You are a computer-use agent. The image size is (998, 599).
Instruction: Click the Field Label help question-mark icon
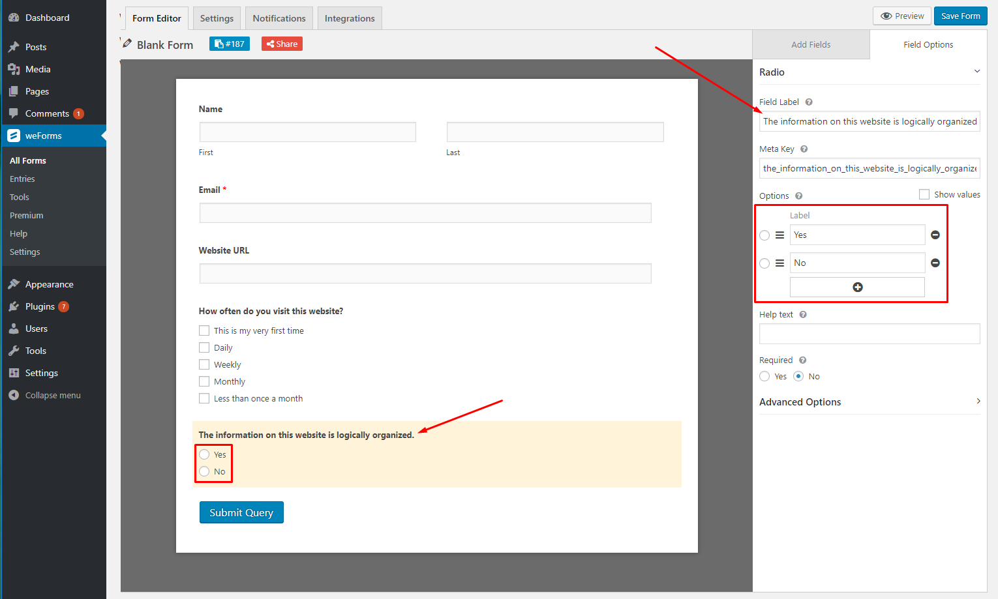[x=809, y=102]
